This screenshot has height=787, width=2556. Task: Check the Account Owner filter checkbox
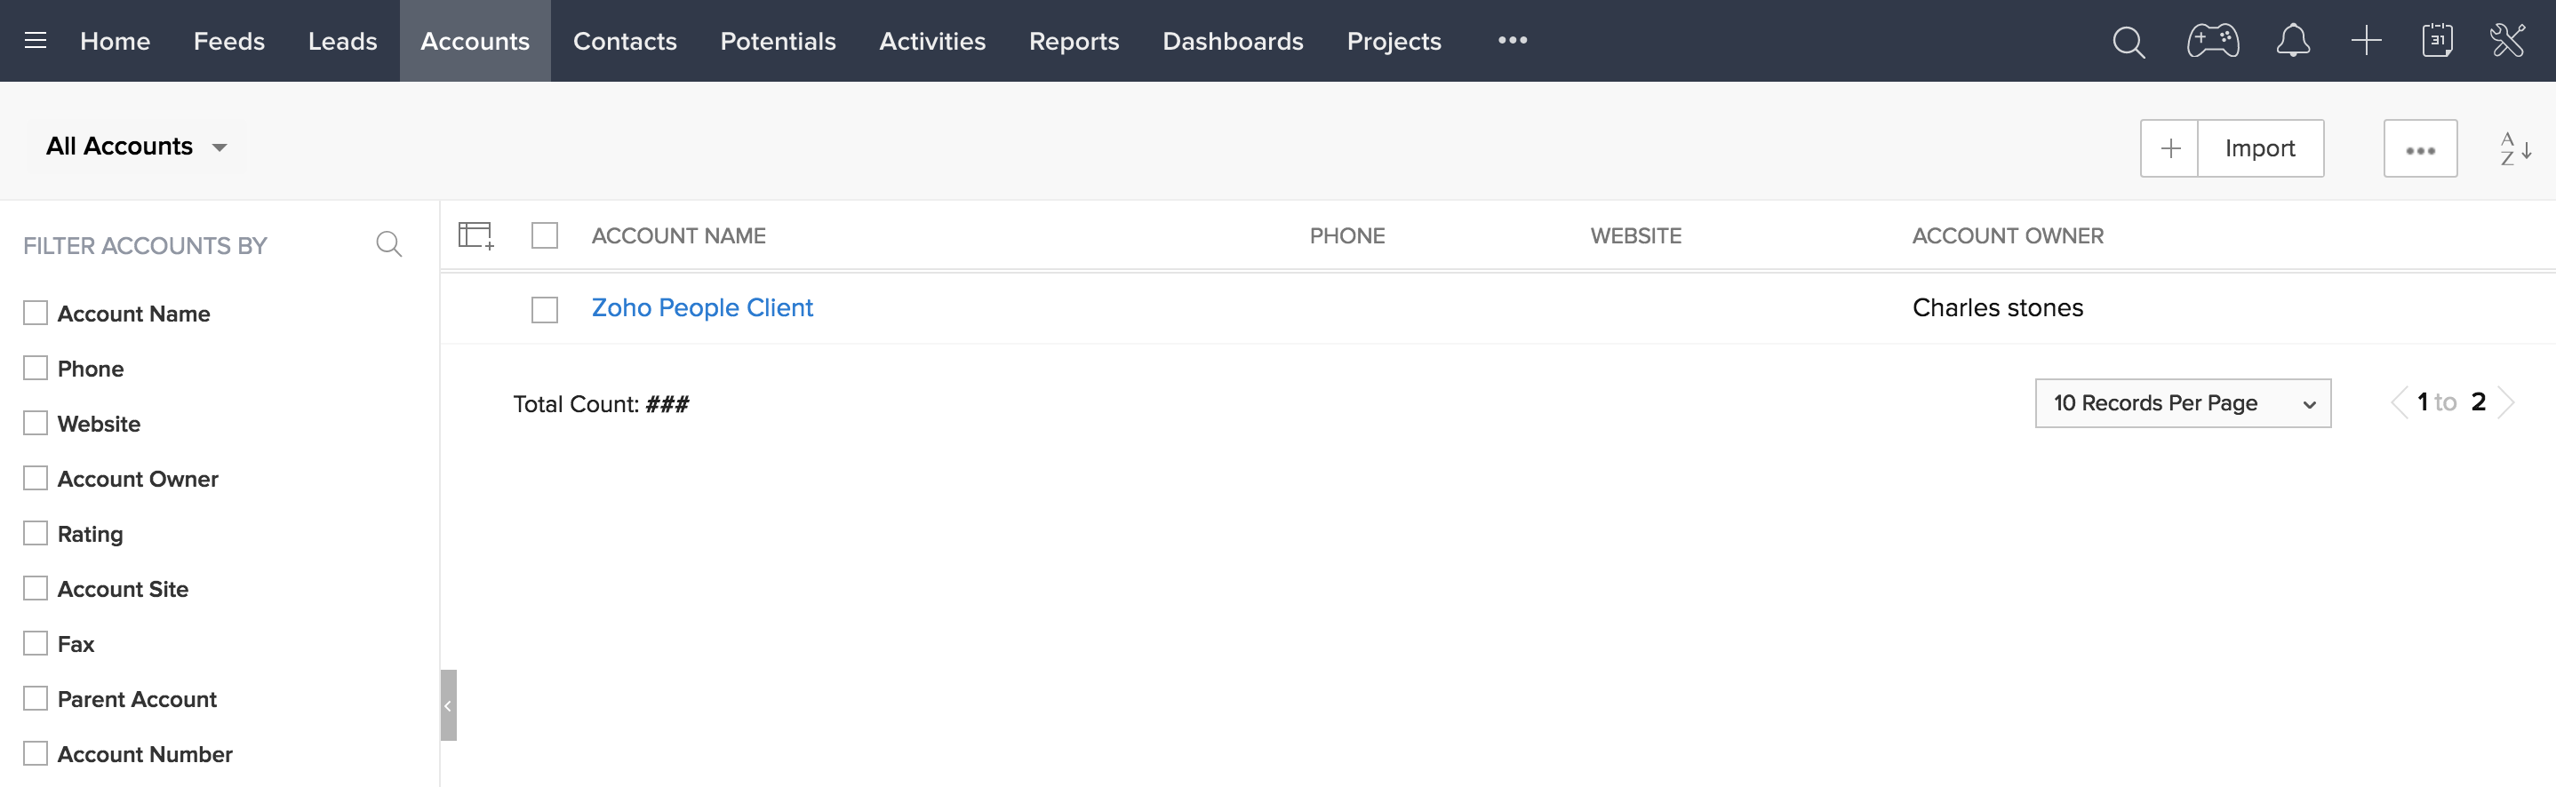36,479
